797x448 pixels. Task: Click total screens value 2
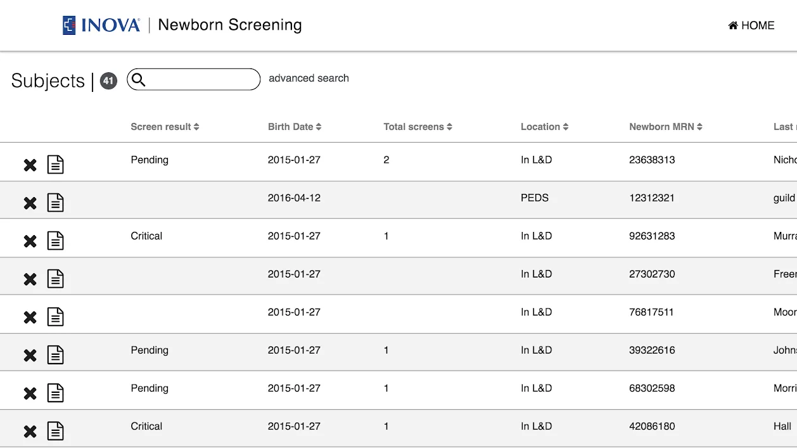(x=386, y=160)
